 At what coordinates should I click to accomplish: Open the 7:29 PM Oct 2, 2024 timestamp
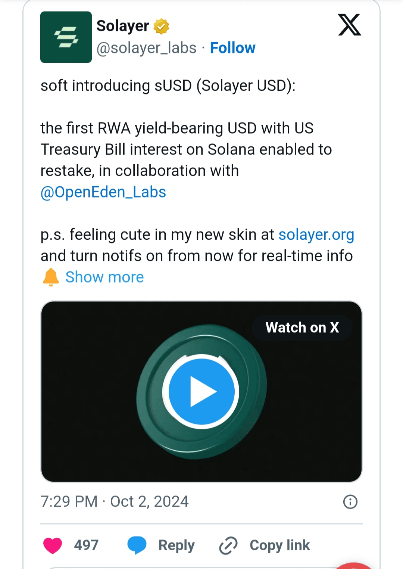[115, 501]
